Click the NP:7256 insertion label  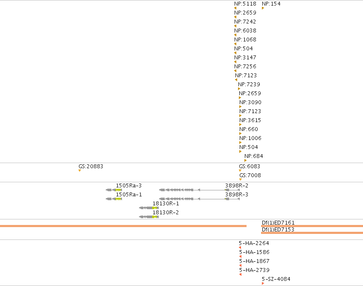point(245,67)
